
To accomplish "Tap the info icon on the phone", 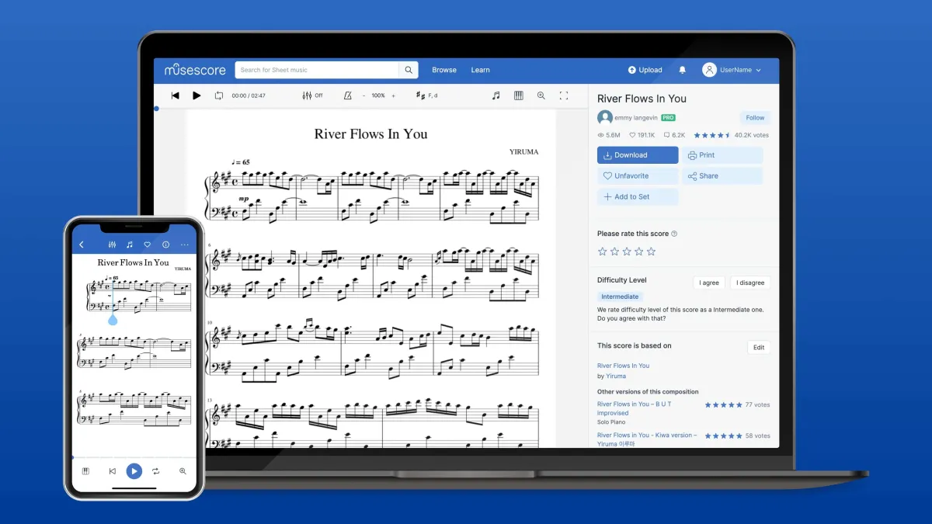I will (x=165, y=245).
